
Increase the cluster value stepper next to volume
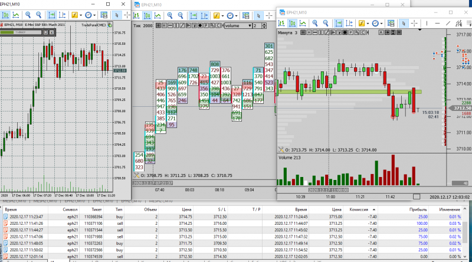[264, 24]
